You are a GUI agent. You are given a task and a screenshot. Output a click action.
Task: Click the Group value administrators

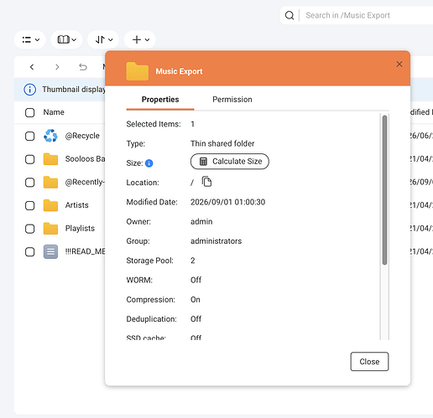tap(216, 241)
